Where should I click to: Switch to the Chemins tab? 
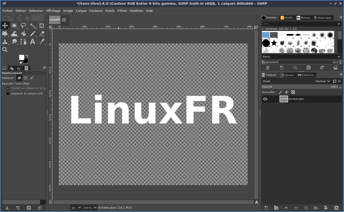coord(306,75)
